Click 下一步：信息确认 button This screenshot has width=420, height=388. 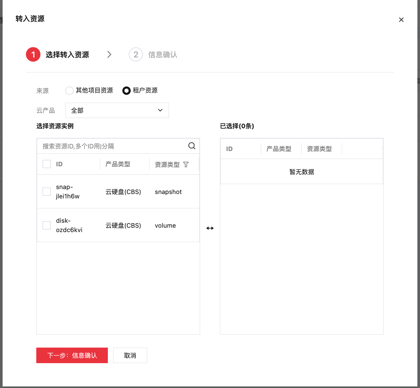tap(72, 355)
